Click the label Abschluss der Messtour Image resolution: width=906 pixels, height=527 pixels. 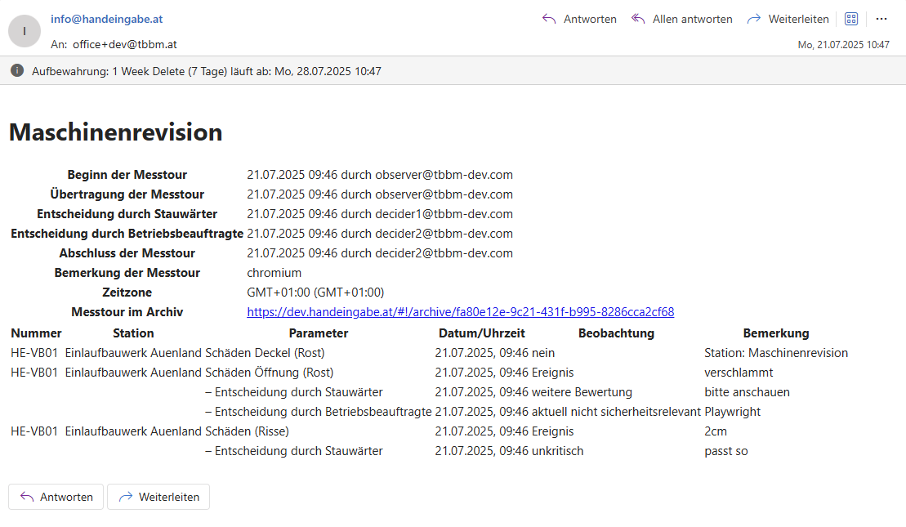tap(127, 253)
